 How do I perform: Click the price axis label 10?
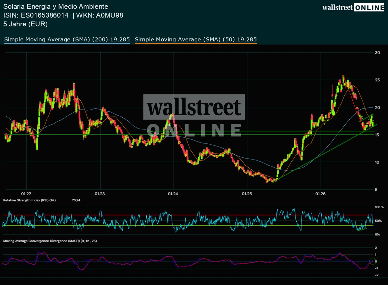pyautogui.click(x=377, y=162)
